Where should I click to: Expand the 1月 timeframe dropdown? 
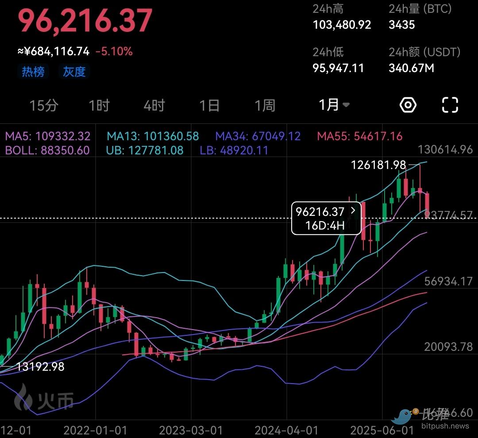pos(334,105)
